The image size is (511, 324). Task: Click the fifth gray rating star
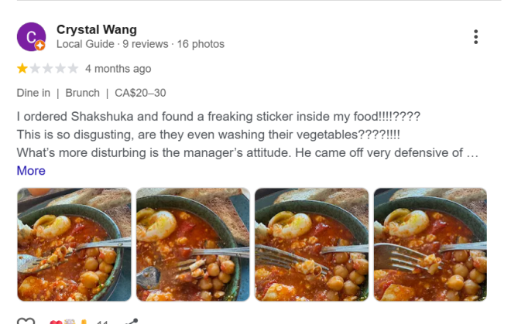point(73,69)
